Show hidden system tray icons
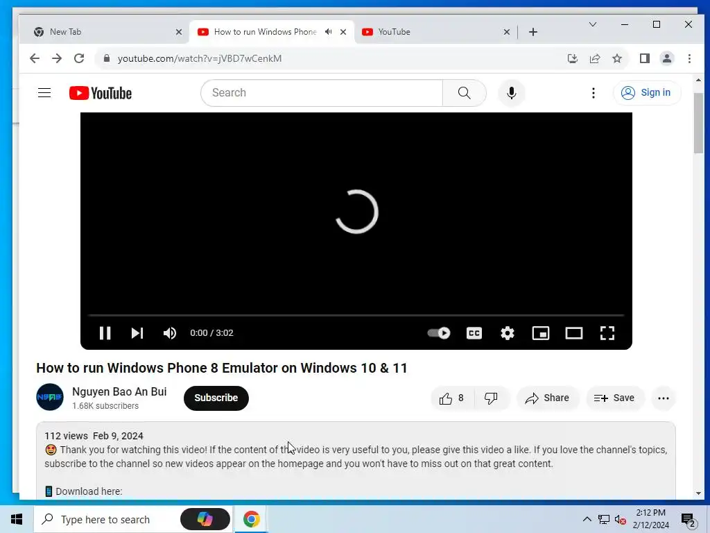 587,519
